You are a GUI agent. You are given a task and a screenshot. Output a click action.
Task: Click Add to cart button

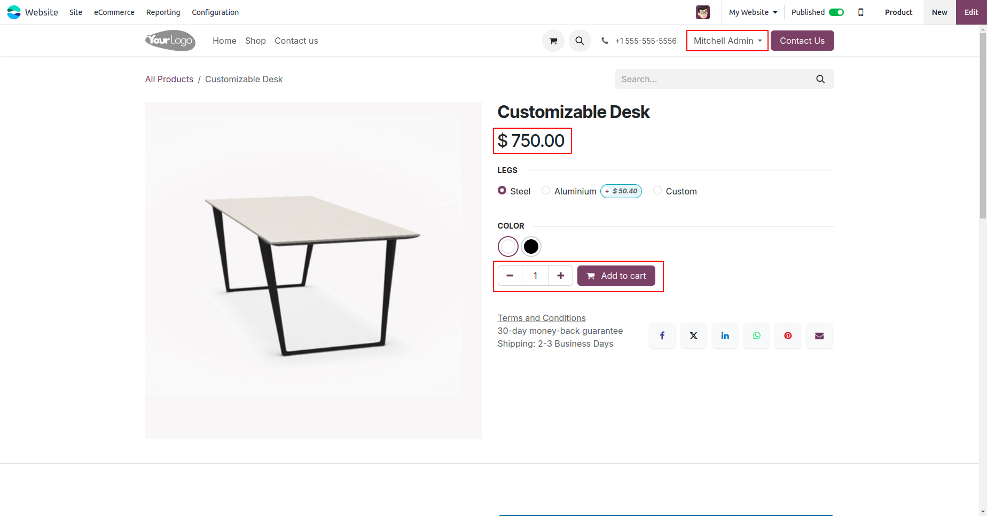pos(616,276)
